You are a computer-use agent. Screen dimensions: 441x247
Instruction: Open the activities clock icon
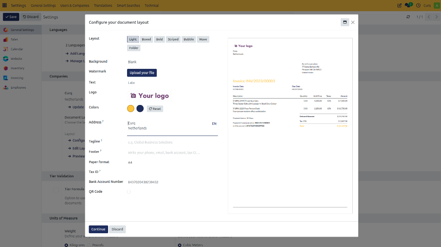coord(418,5)
